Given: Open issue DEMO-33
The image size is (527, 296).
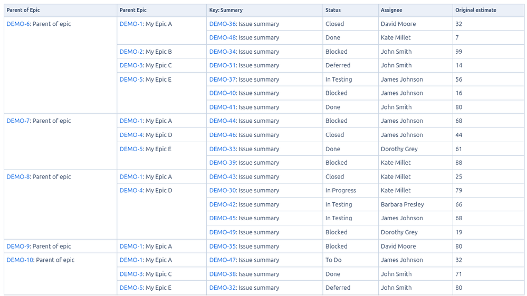Looking at the screenshot, I should tap(223, 149).
